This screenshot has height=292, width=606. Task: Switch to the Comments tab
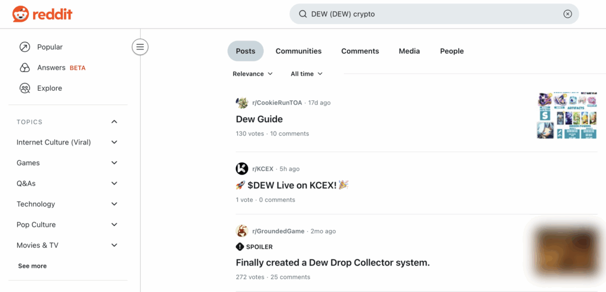[x=360, y=51]
